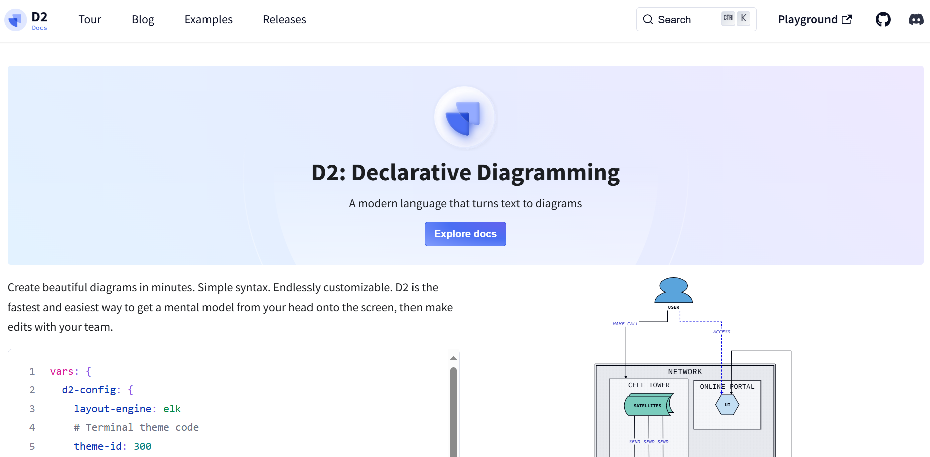Click the code block scroll-up arrow
Screen dimensions: 930x457
[x=453, y=359]
